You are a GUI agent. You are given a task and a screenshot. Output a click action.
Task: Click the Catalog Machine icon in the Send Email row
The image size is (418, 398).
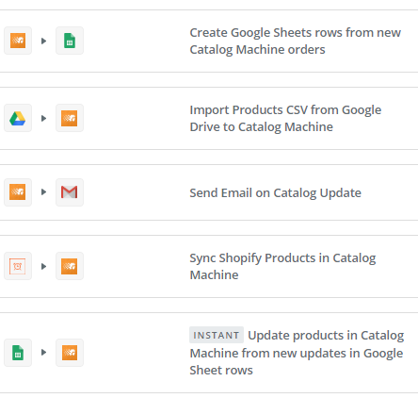click(18, 192)
